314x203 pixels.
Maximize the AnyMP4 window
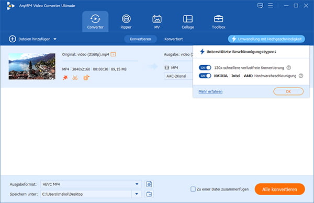pyautogui.click(x=296, y=6)
